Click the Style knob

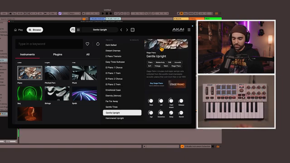151,101
